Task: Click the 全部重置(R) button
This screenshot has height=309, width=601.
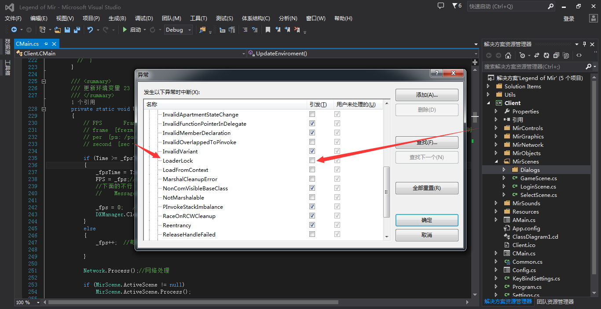Action: point(427,188)
